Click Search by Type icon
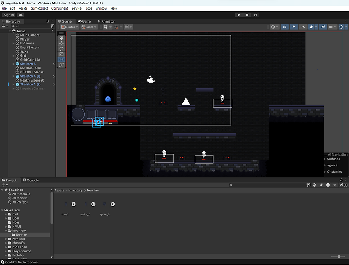Screen dimensions: 349x265 pos(315,185)
